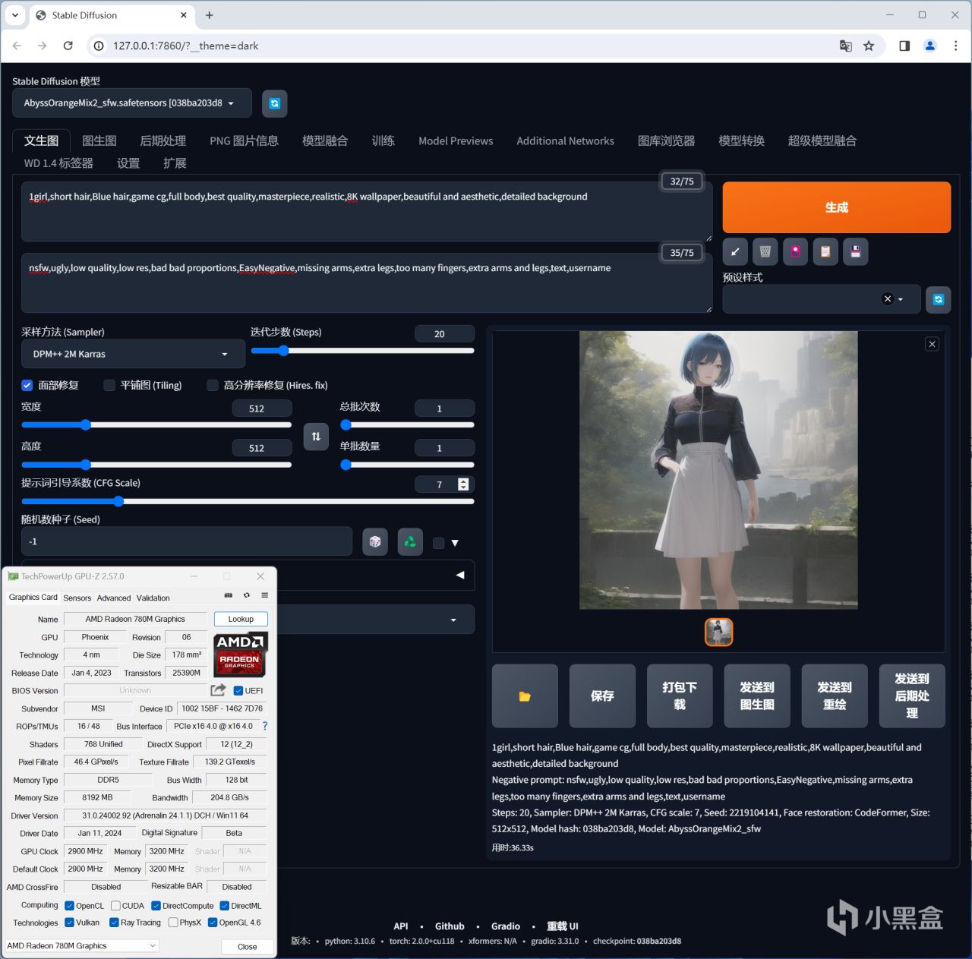Viewport: 972px width, 959px height.
Task: Disable the 面部修复 face restoration checkbox
Action: [x=27, y=386]
